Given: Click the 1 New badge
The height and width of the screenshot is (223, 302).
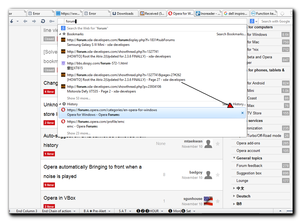Looking at the screenshot, I should pos(49,154).
